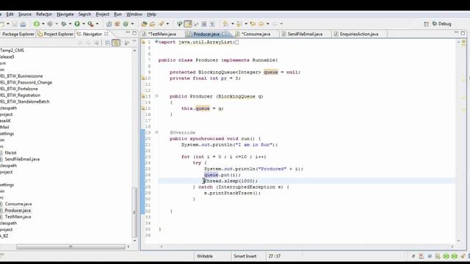Open the Run menu
Screen dimensions: 470x264
pos(117,15)
